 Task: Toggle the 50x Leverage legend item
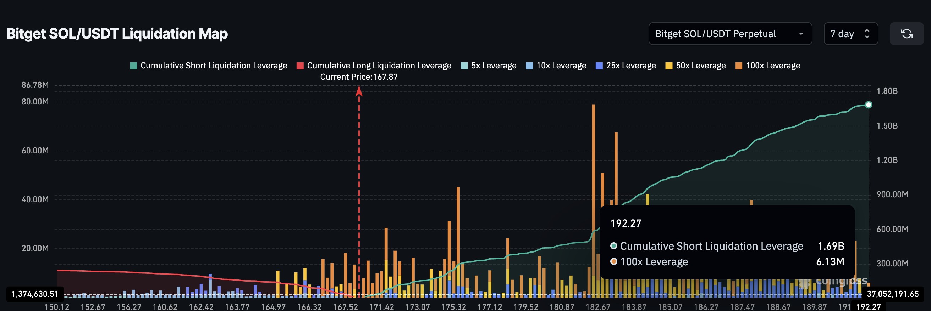coord(695,66)
